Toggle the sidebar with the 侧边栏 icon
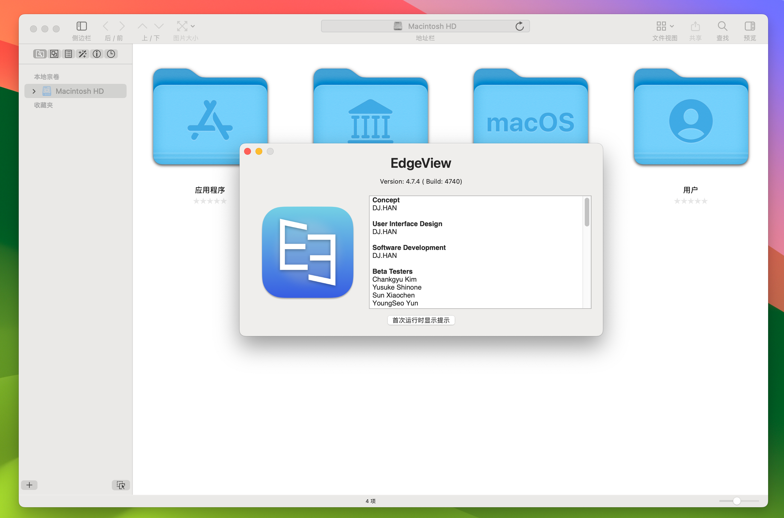 pos(81,26)
